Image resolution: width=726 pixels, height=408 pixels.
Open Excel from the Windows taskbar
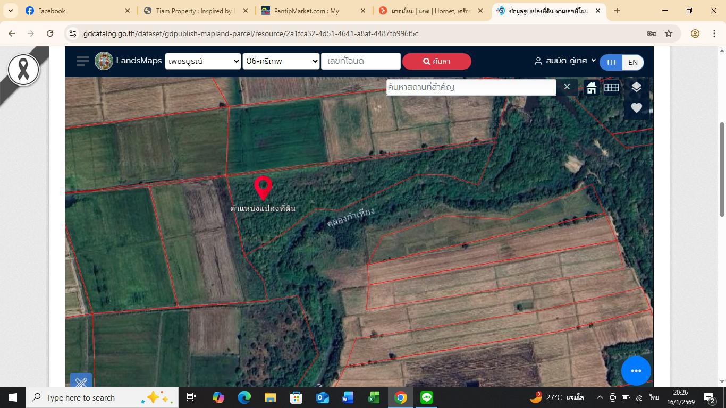coord(374,397)
